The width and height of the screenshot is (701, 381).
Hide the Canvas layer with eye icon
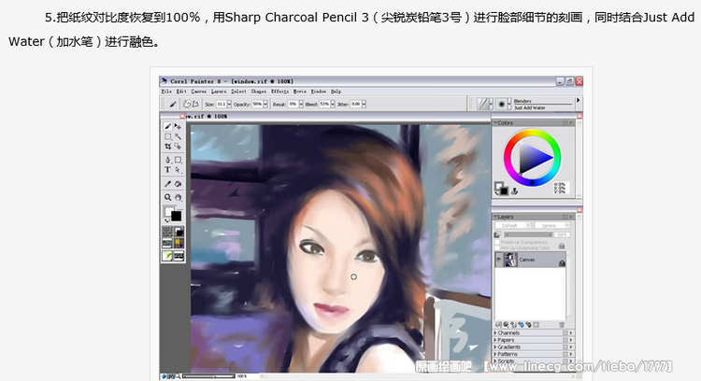click(499, 259)
